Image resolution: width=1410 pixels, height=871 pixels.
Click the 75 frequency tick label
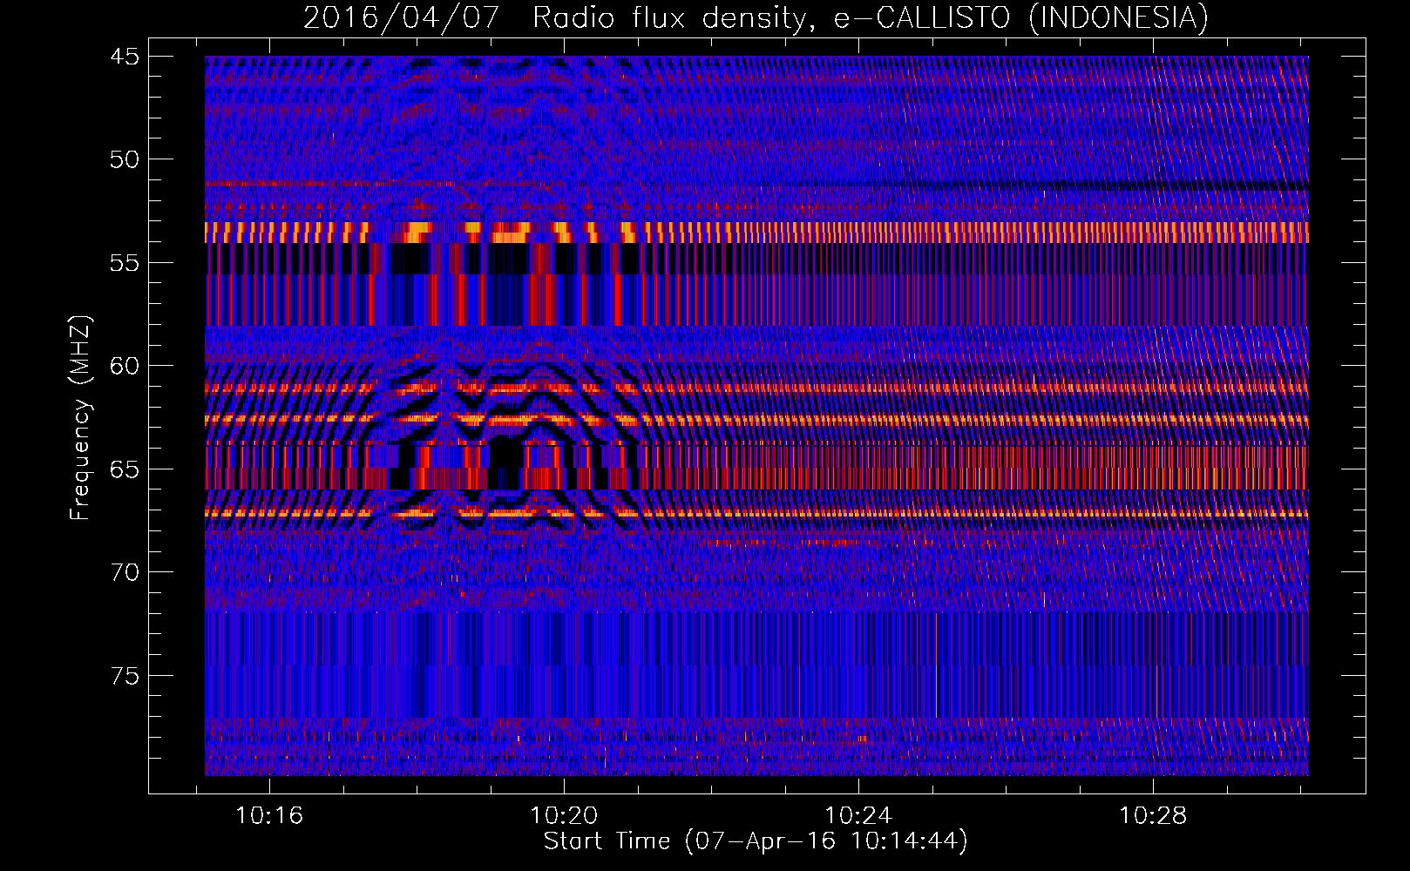[125, 676]
